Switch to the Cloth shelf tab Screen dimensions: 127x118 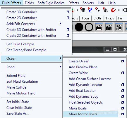(x=97, y=18)
